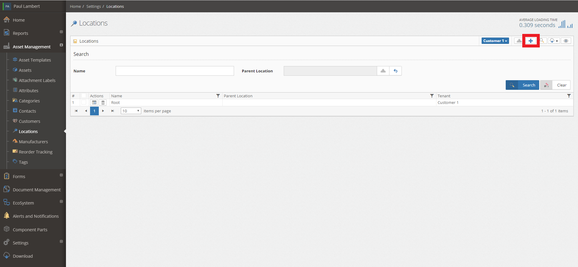The height and width of the screenshot is (267, 578).
Task: Click the blue Search button
Action: [522, 85]
